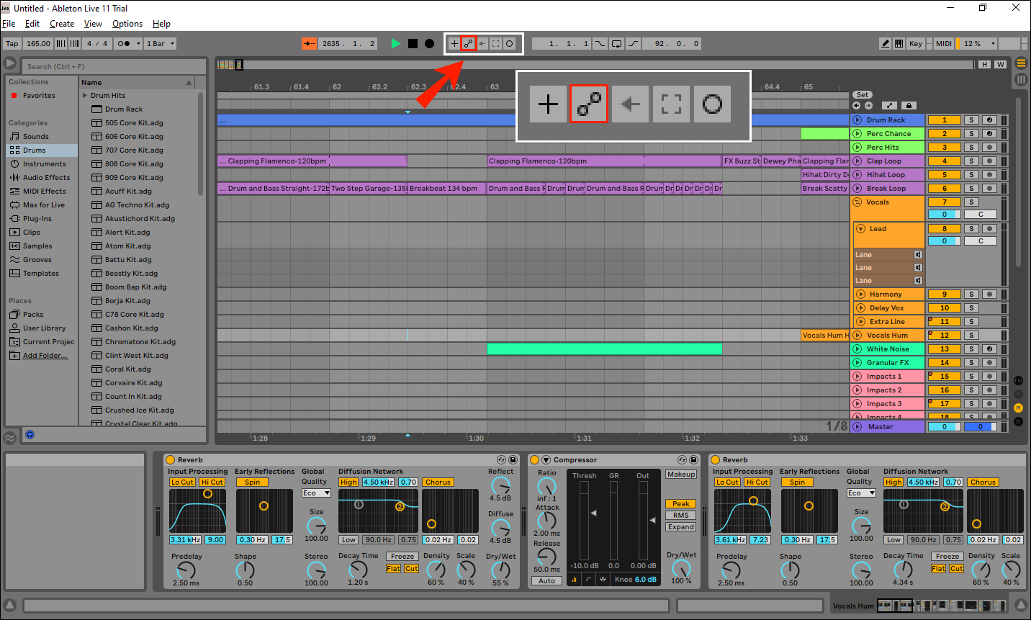
Task: Click the plus tool icon in the toolbar
Action: (453, 43)
